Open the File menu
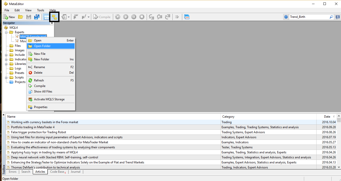This screenshot has height=181, width=341. 7,10
